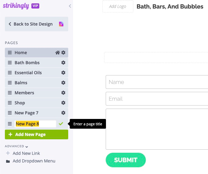The width and height of the screenshot is (208, 174).
Task: Collapse the sidebar with the left chevron
Action: (x=70, y=6)
